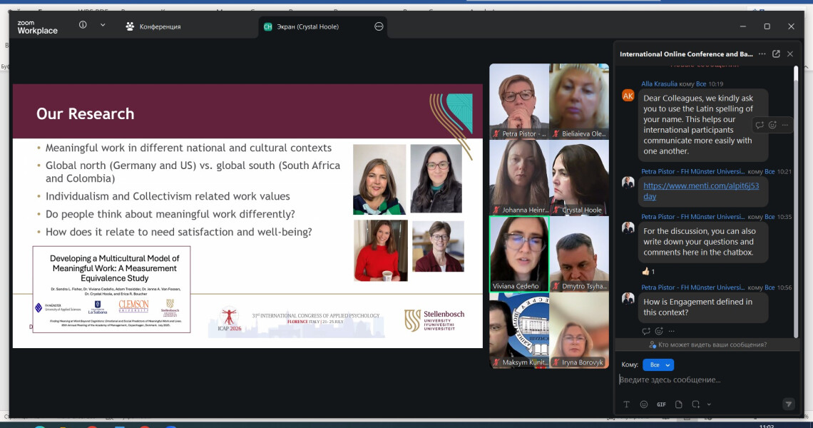This screenshot has width=813, height=428.
Task: Click the muted mic icon on Petra Pistor tile
Action: [496, 134]
